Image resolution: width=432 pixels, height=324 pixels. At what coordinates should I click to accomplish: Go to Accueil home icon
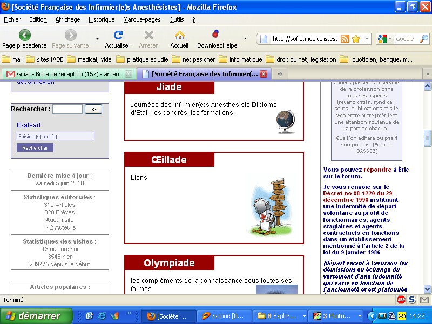pos(179,36)
